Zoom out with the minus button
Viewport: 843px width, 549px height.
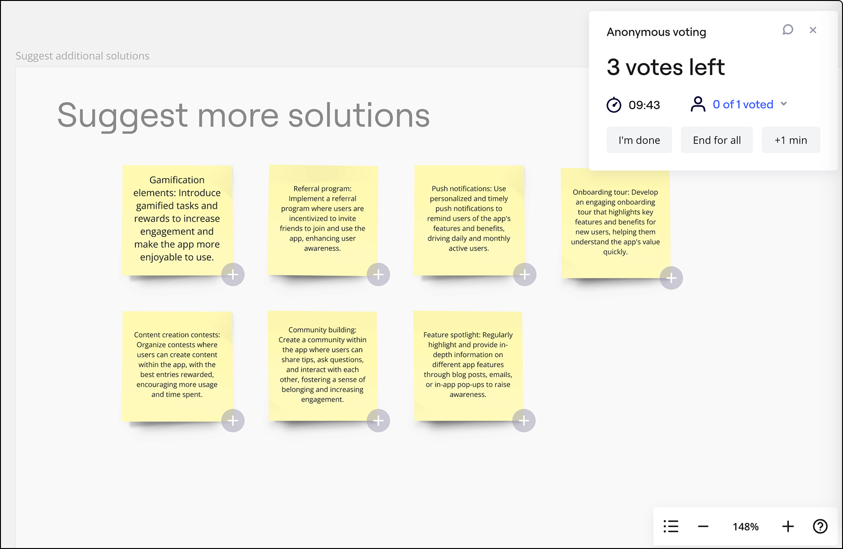pos(703,527)
